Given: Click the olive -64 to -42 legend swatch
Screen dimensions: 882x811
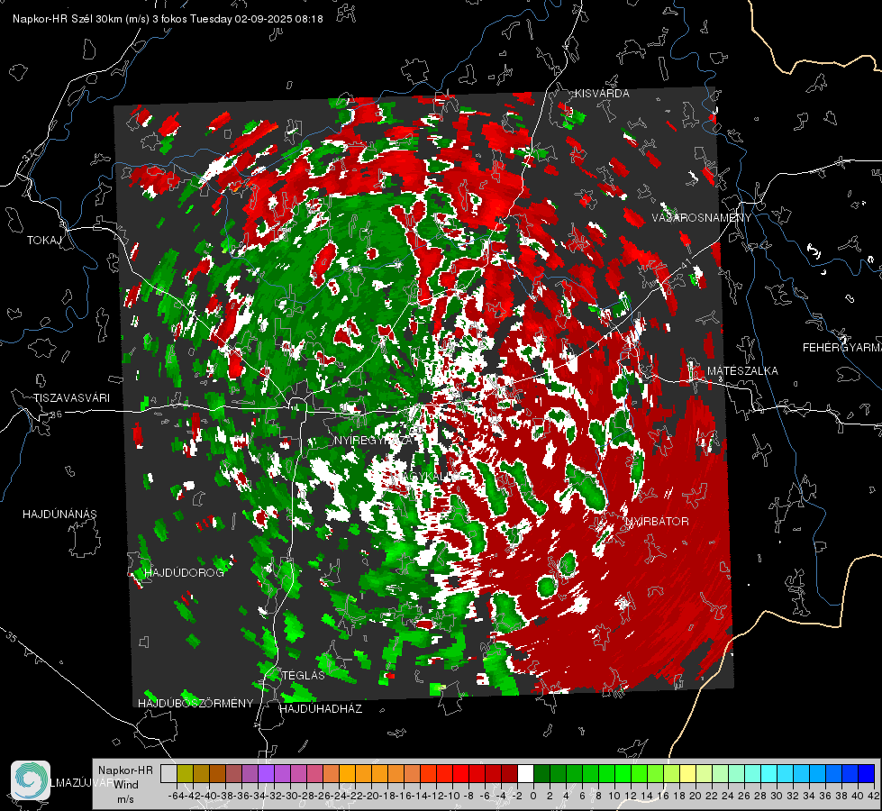Looking at the screenshot, I should pos(185,774).
